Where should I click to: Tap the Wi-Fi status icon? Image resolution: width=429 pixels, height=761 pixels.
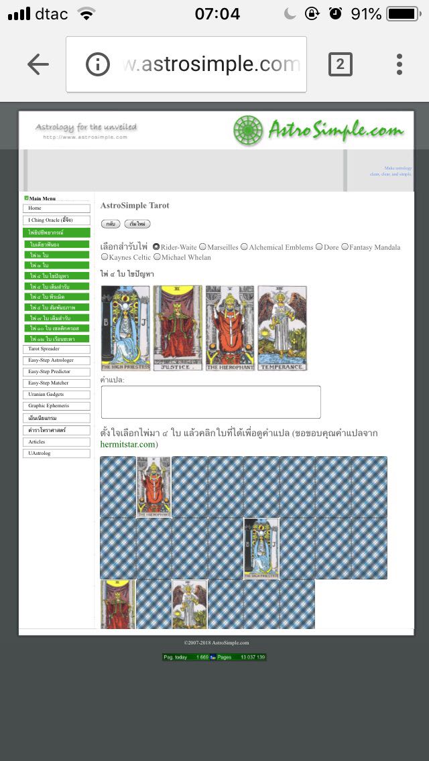click(86, 14)
